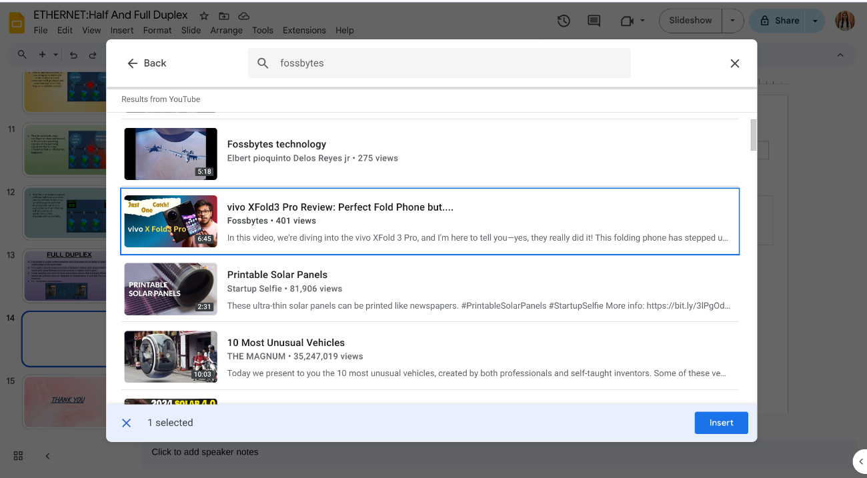Redo the last action
867x478 pixels.
[92, 55]
